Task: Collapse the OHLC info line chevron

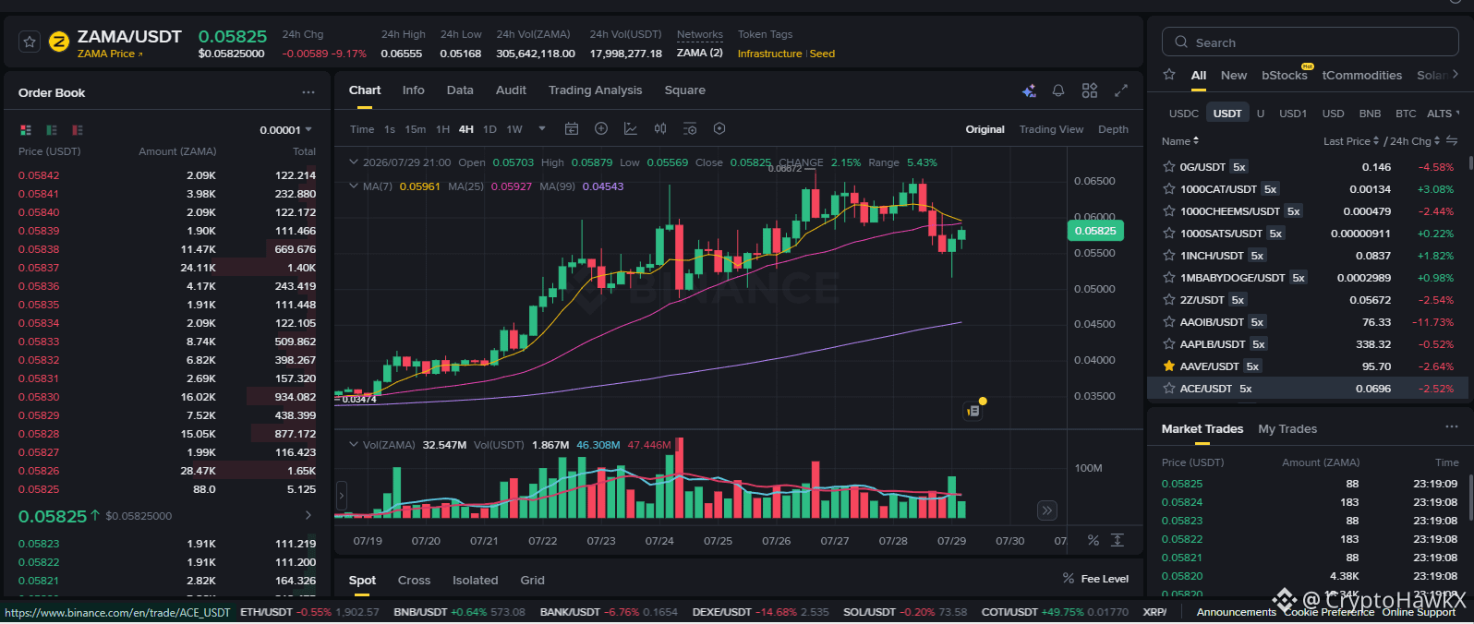Action: (353, 162)
